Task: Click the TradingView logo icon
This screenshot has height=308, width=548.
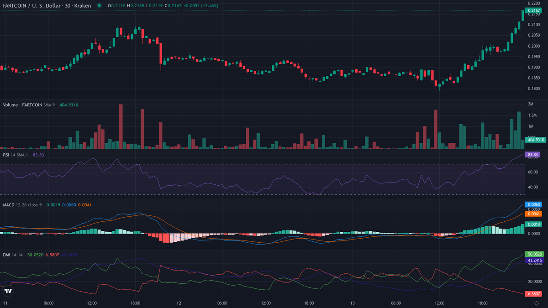Action: [8, 291]
